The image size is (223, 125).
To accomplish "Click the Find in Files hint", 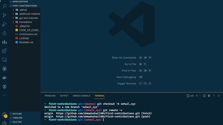I will coord(129,70).
